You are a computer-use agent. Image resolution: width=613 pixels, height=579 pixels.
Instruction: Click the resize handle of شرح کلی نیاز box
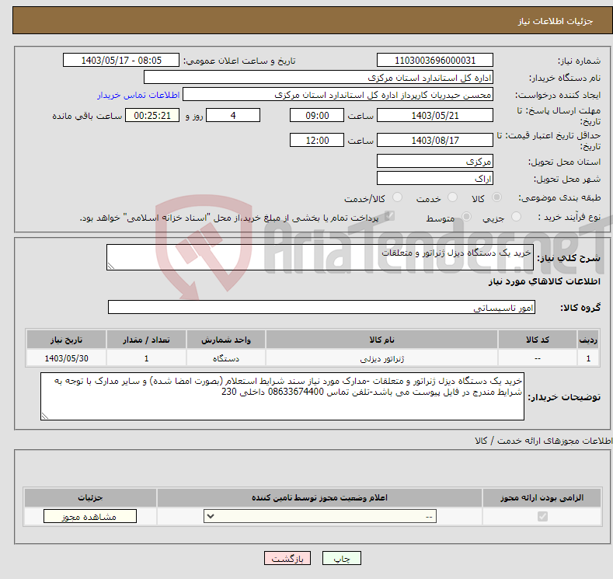111,267
